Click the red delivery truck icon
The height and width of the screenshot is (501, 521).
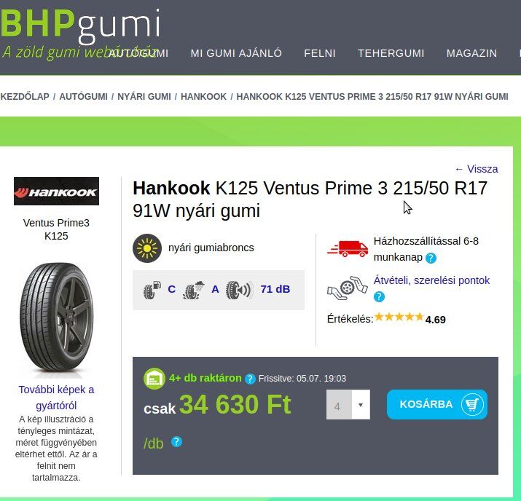coord(348,249)
